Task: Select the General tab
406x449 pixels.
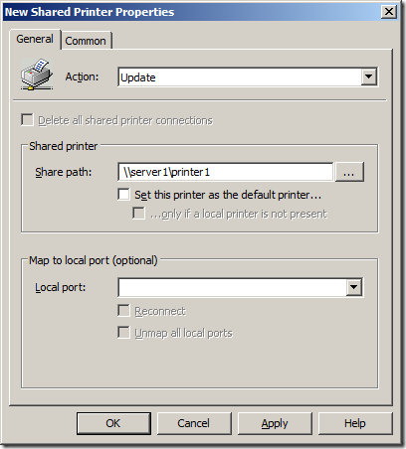Action: point(35,39)
